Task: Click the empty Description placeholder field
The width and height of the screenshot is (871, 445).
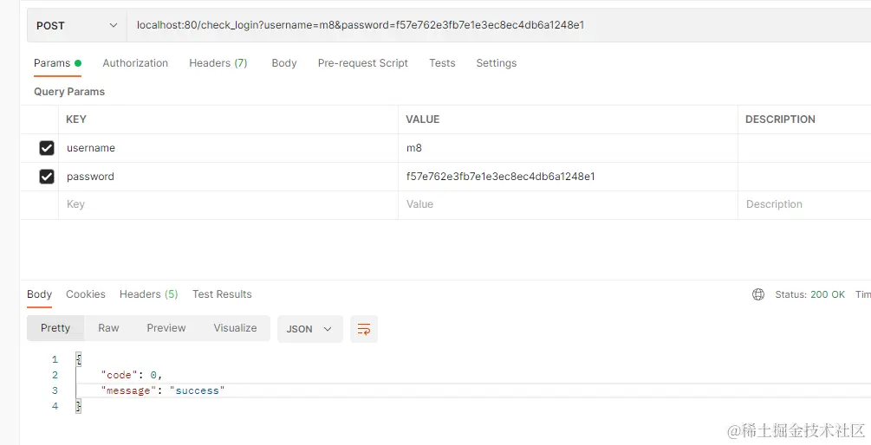Action: [804, 204]
